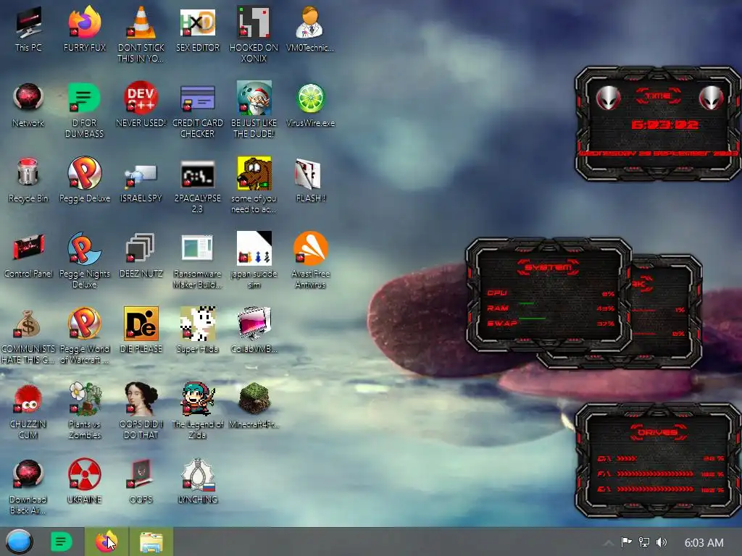Select the DIE PLEASE De icon
Image resolution: width=742 pixels, height=556 pixels.
click(141, 330)
